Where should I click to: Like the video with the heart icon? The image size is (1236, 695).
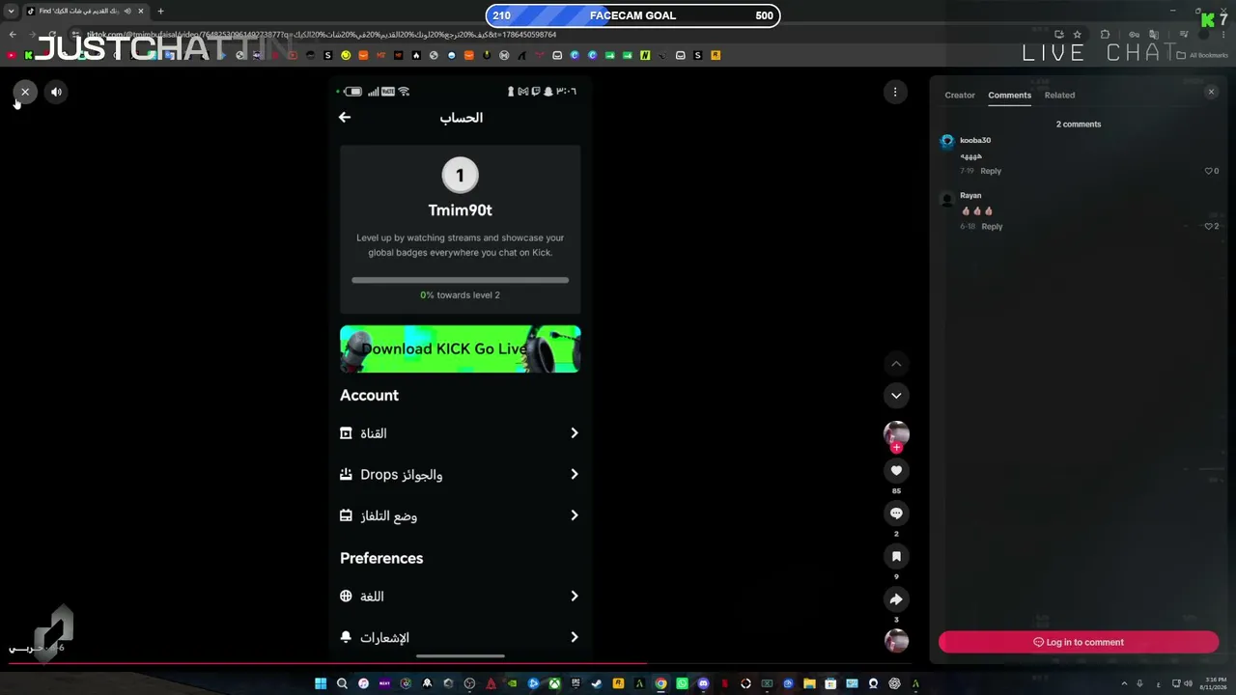(x=896, y=471)
